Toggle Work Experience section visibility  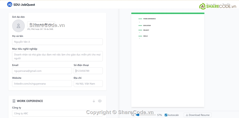coord(100,101)
